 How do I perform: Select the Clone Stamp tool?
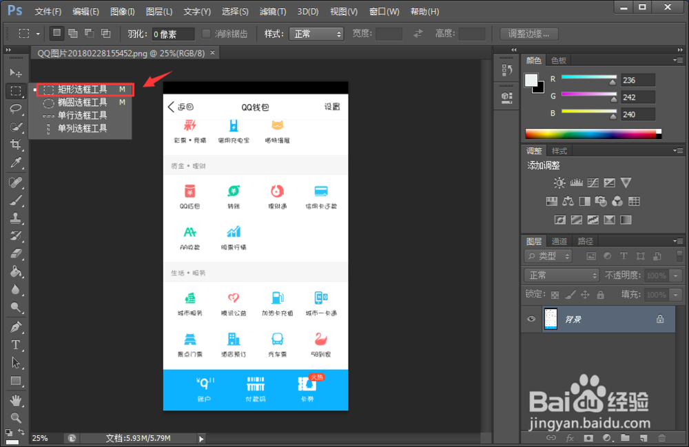[x=16, y=218]
